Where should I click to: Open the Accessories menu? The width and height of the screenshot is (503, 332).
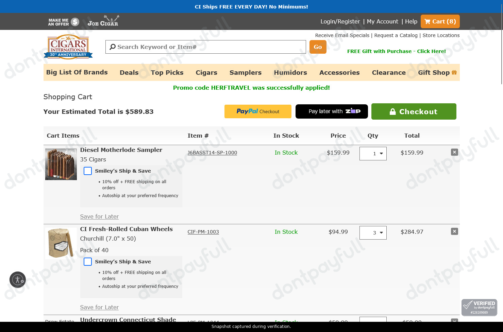coord(339,72)
